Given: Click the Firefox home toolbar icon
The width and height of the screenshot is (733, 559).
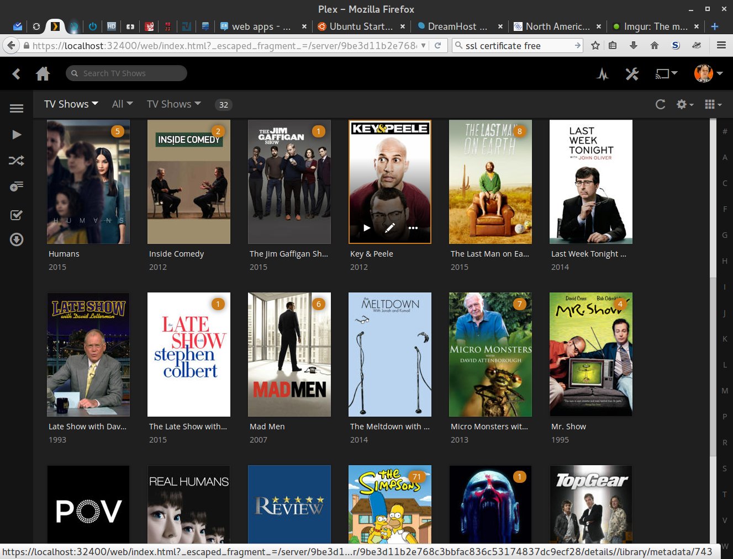Looking at the screenshot, I should [655, 46].
